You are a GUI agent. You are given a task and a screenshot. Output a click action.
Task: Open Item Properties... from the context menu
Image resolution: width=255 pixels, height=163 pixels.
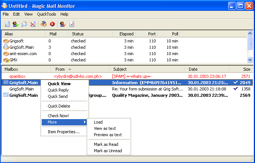[64, 132]
